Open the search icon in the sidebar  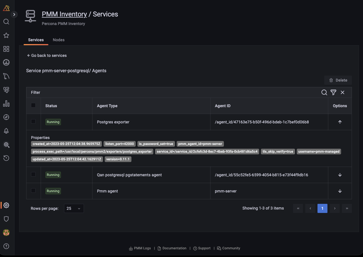(x=6, y=22)
